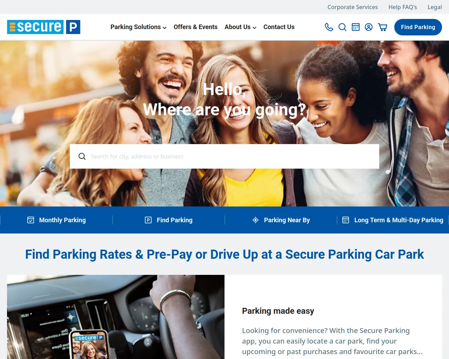Expand the Parking Solutions dropdown
The image size is (449, 359).
tap(139, 27)
